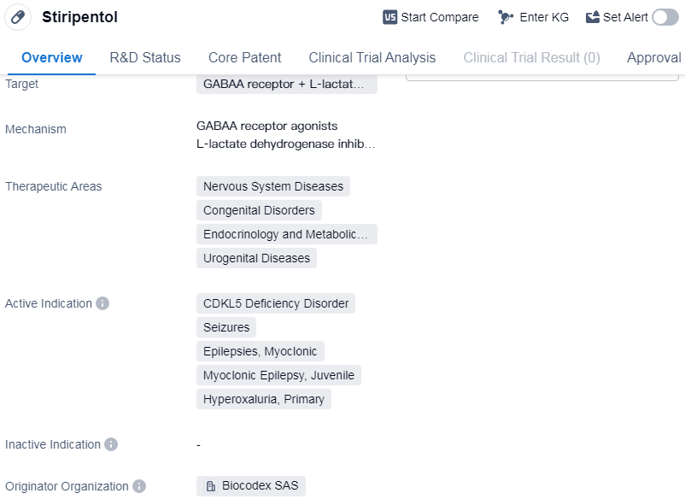Screen dimensions: 685x499
Task: Click info icon beside Inactive Indication
Action: 111,444
